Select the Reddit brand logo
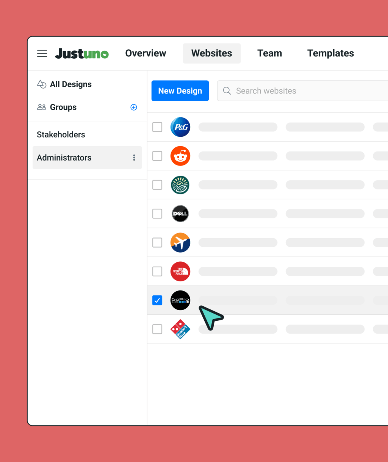 [x=180, y=156]
